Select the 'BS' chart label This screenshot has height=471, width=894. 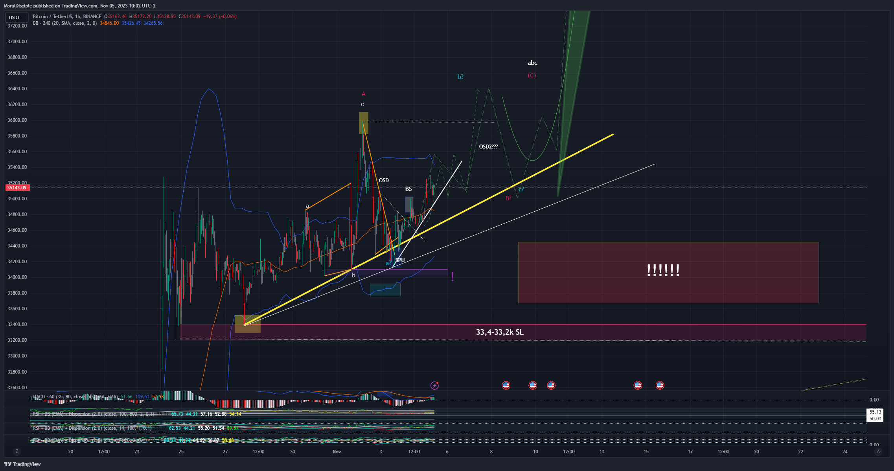pyautogui.click(x=408, y=189)
